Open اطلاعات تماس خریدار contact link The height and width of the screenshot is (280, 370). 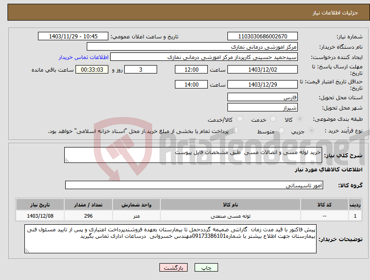point(83,57)
